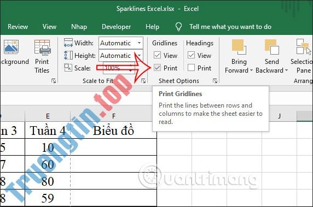This screenshot has height=207, width=313.
Task: Toggle Gridlines View checkbox
Action: point(157,55)
